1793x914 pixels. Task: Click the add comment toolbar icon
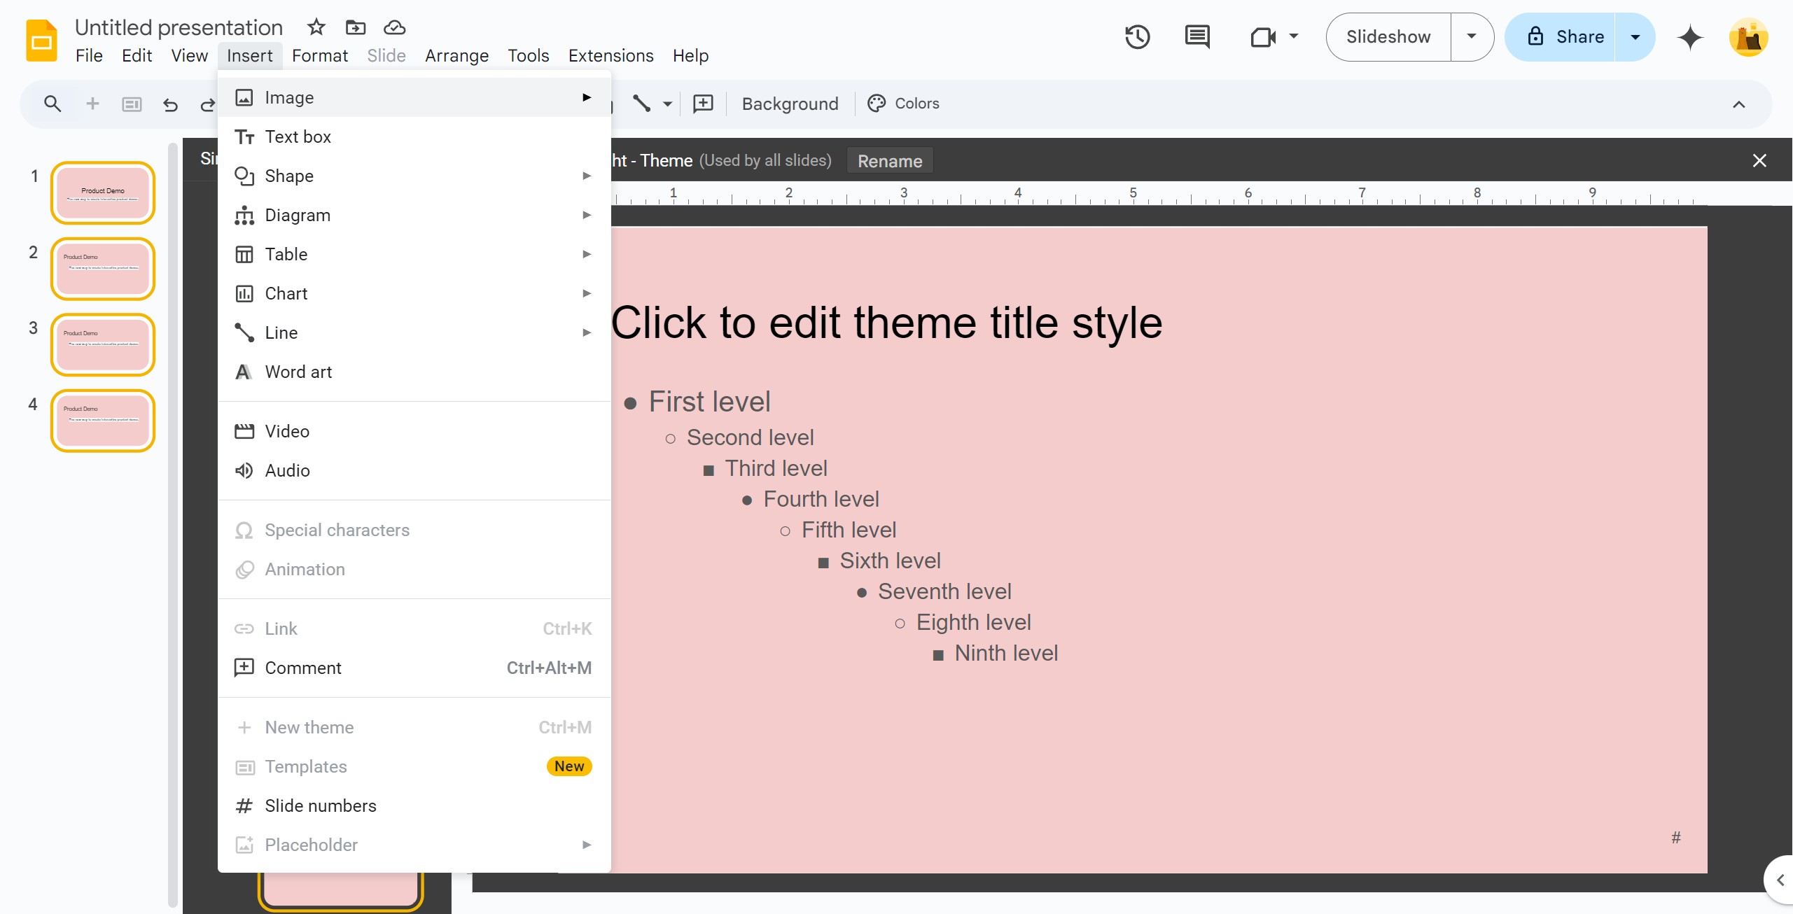coord(702,104)
